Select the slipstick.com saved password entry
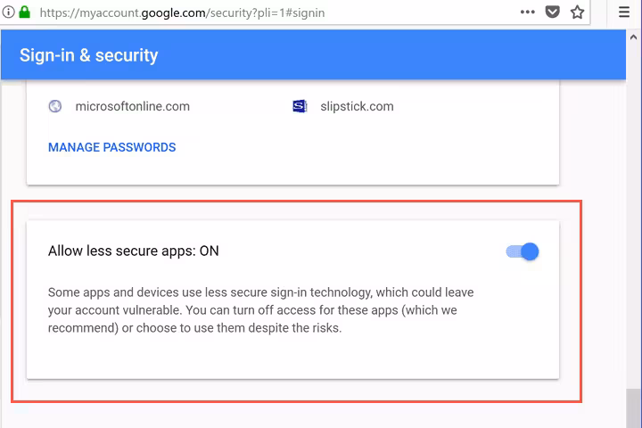The height and width of the screenshot is (428, 642). pos(357,106)
